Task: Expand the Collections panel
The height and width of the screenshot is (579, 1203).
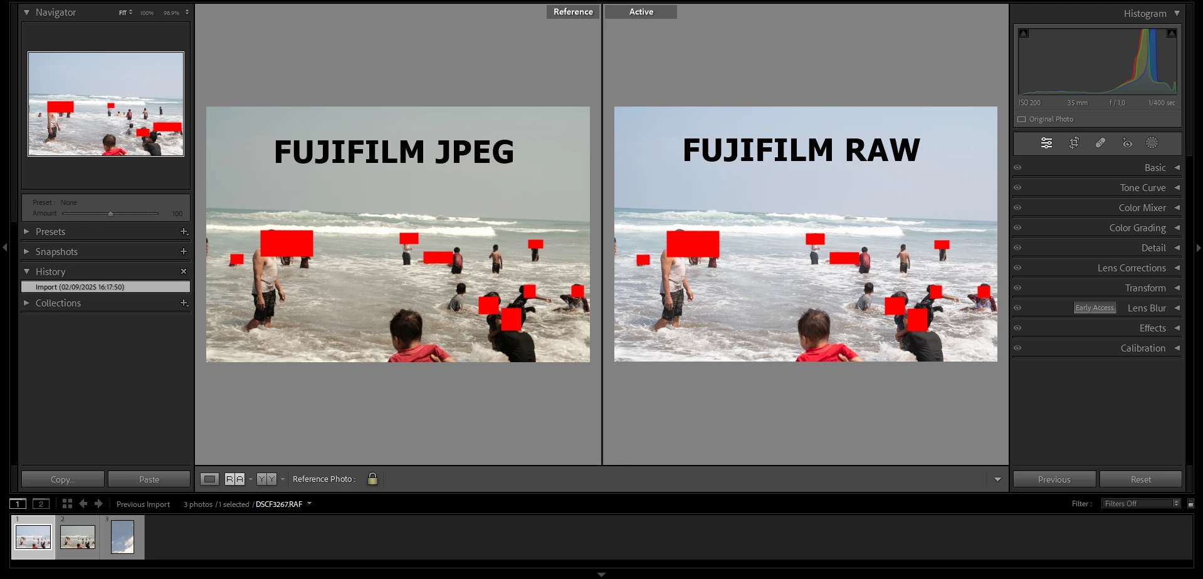Action: pos(26,303)
